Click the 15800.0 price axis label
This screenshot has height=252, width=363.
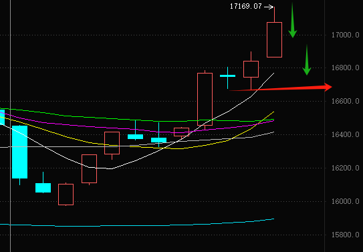click(x=345, y=235)
